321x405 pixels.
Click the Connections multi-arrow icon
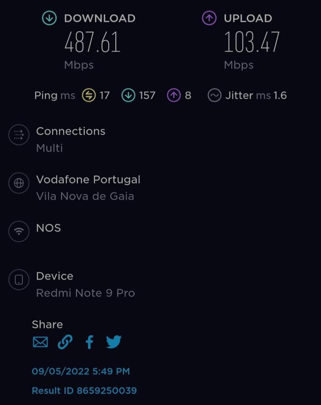pyautogui.click(x=19, y=135)
